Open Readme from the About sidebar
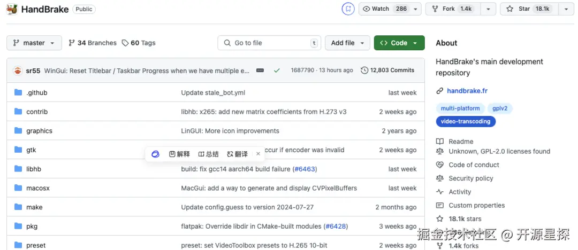The width and height of the screenshot is (578, 250). [x=461, y=142]
